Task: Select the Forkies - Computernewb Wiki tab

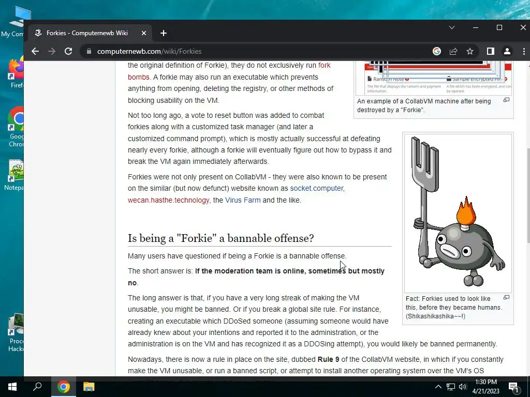Action: coord(91,33)
